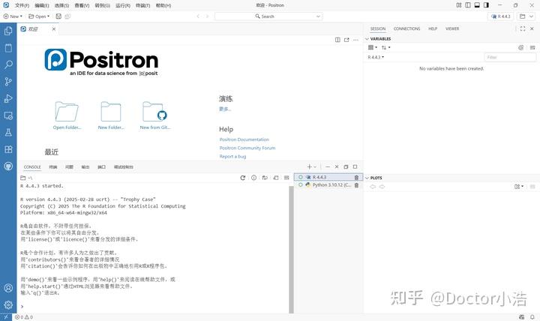
Task: Open the 编辑(E) menu
Action: click(42, 5)
